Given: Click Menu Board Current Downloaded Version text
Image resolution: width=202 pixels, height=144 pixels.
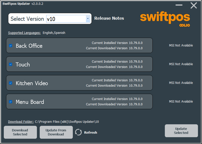Looking at the screenshot, I should (114, 104).
